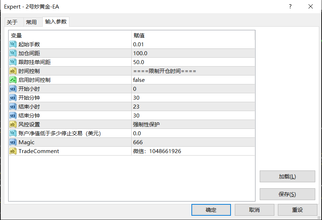322x220 pixels.
Task: Click the string icon beside TradeComment
Action: click(13, 151)
